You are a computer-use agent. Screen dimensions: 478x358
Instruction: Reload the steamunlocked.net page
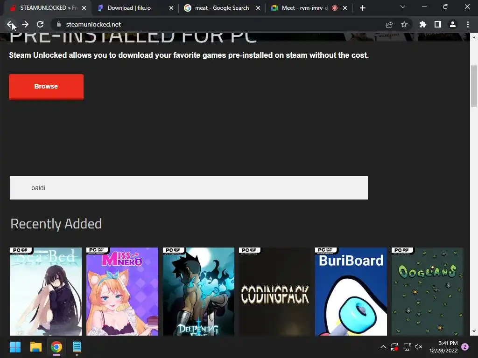point(40,24)
